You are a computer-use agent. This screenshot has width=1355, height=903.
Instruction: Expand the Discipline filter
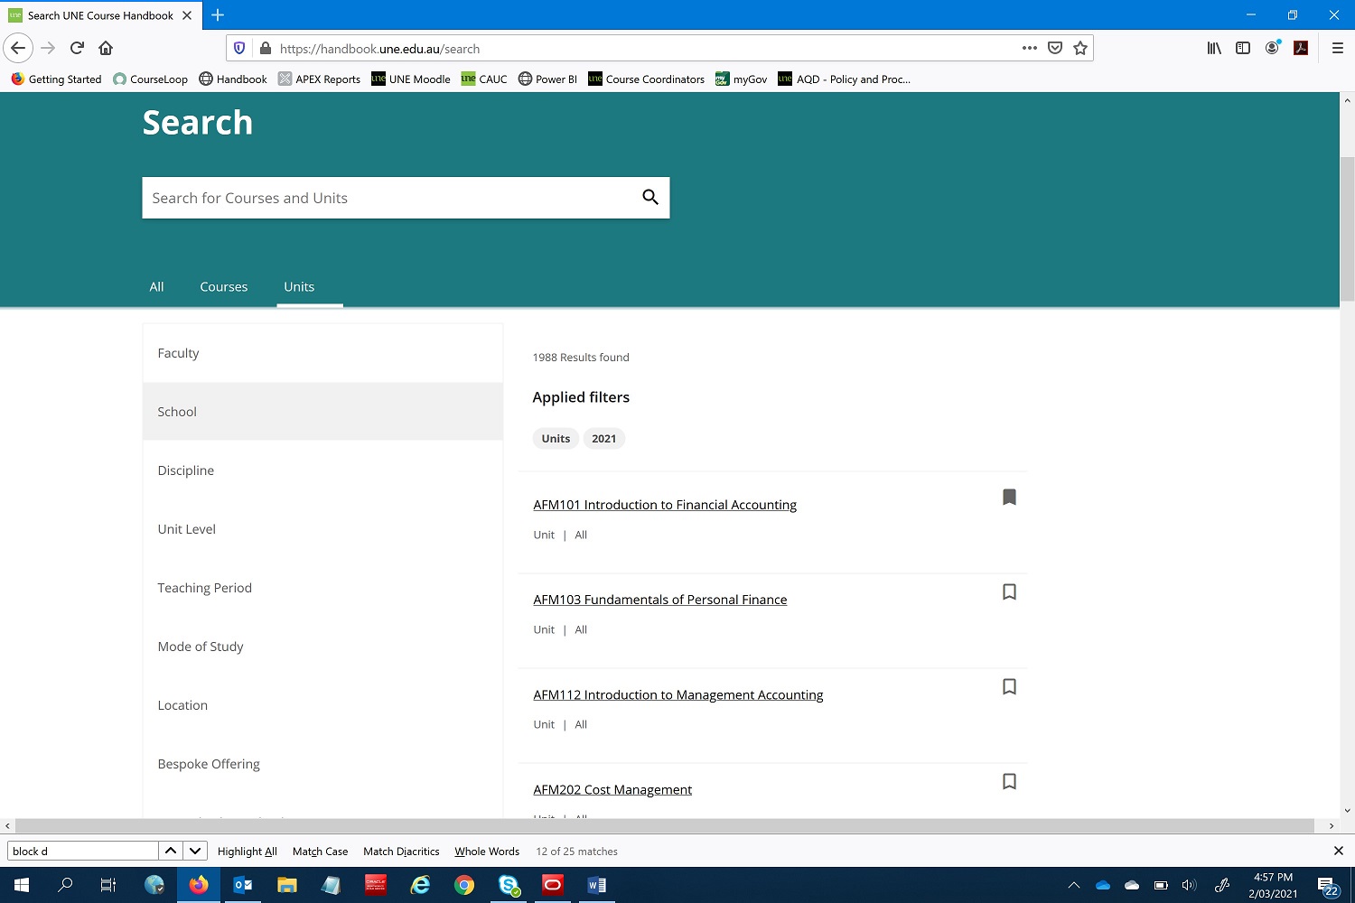tap(322, 470)
